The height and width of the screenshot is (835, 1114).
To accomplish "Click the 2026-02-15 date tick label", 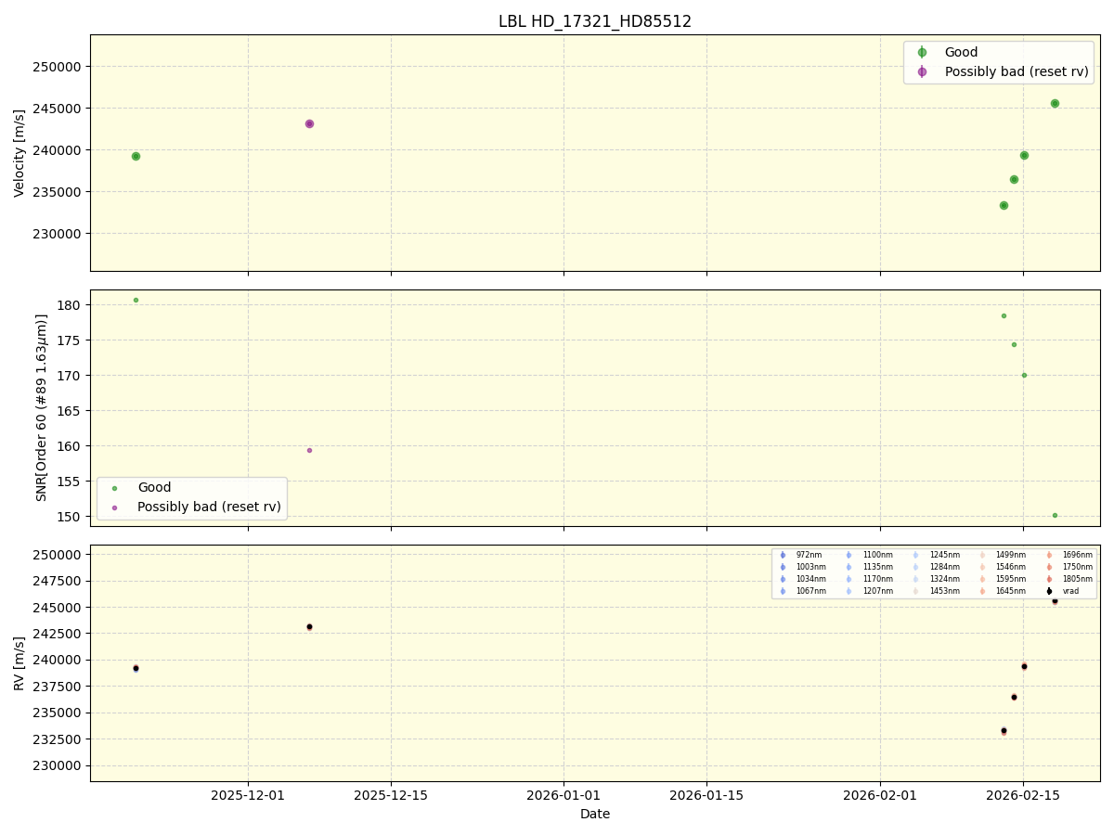I will point(1023,795).
